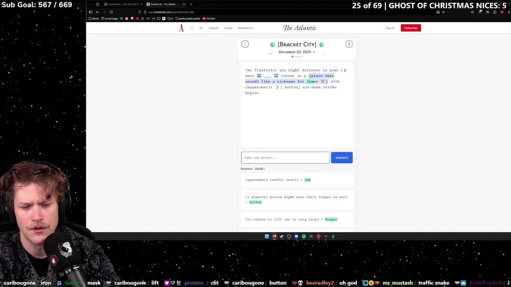The height and width of the screenshot is (287, 511).
Task: Click the answer input field
Action: [x=285, y=158]
